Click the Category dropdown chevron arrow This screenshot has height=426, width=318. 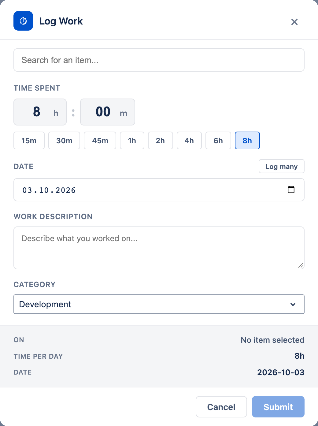(x=293, y=304)
